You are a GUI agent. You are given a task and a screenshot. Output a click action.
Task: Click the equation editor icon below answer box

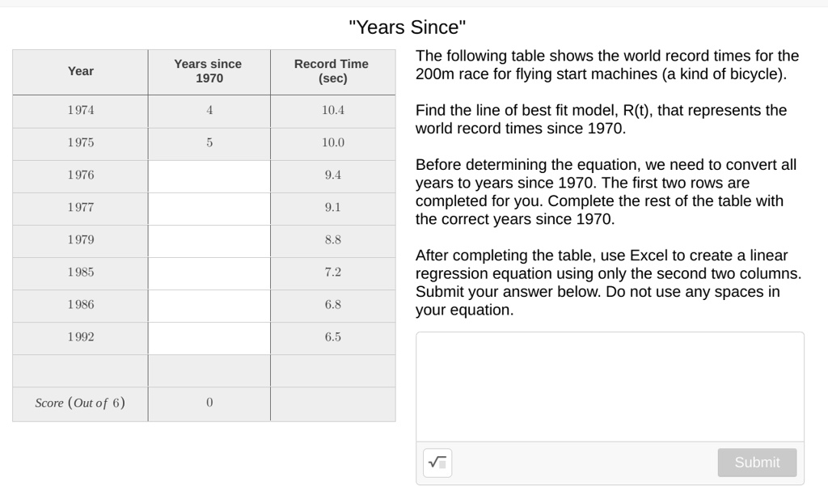pos(437,463)
